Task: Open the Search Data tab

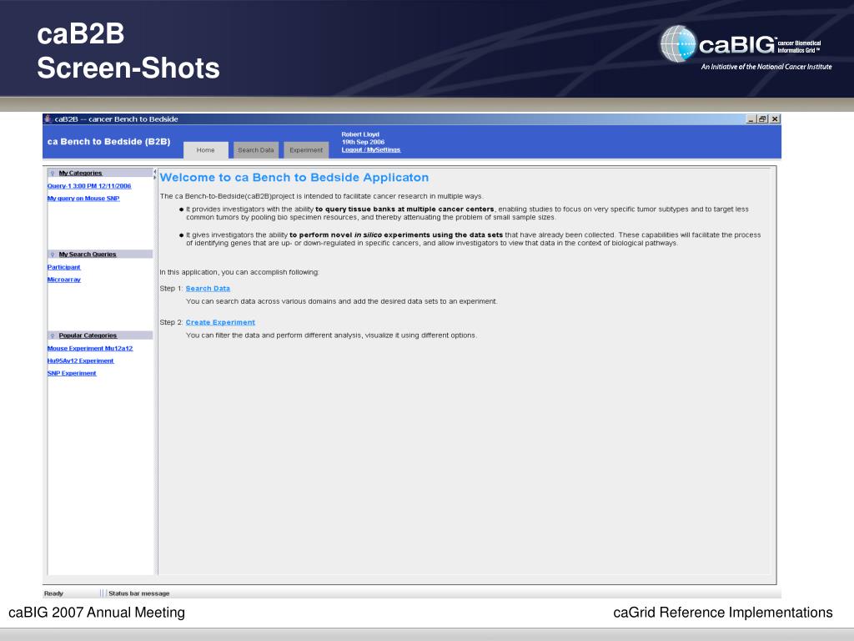Action: coord(256,150)
